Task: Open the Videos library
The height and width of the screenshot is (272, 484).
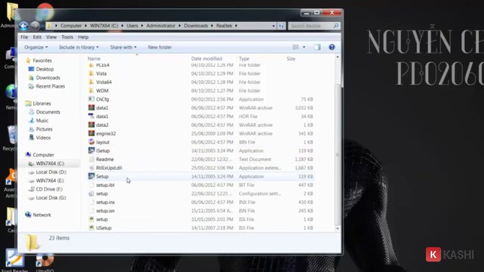Action: tap(43, 137)
